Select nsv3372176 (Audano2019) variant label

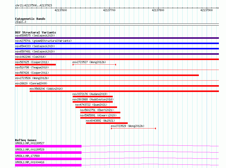pyautogui.click(x=90, y=94)
